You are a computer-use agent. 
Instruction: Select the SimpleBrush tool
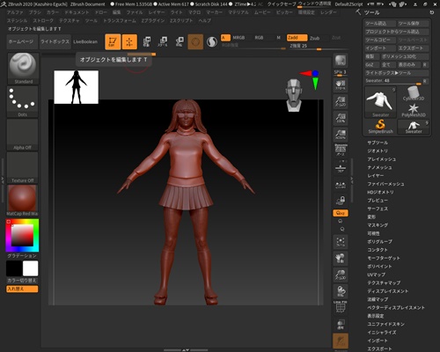380,127
